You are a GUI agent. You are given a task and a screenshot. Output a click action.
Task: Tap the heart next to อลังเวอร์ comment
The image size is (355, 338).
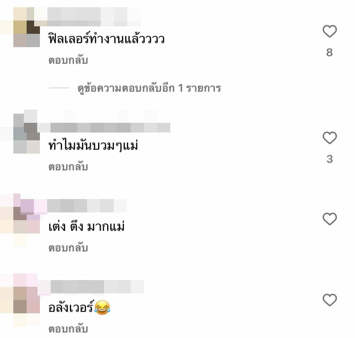click(x=329, y=300)
